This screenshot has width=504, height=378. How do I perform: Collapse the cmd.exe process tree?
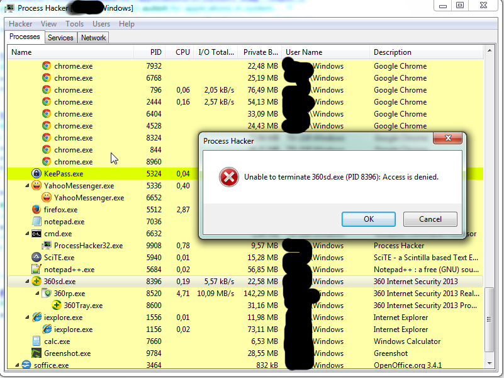click(x=27, y=234)
